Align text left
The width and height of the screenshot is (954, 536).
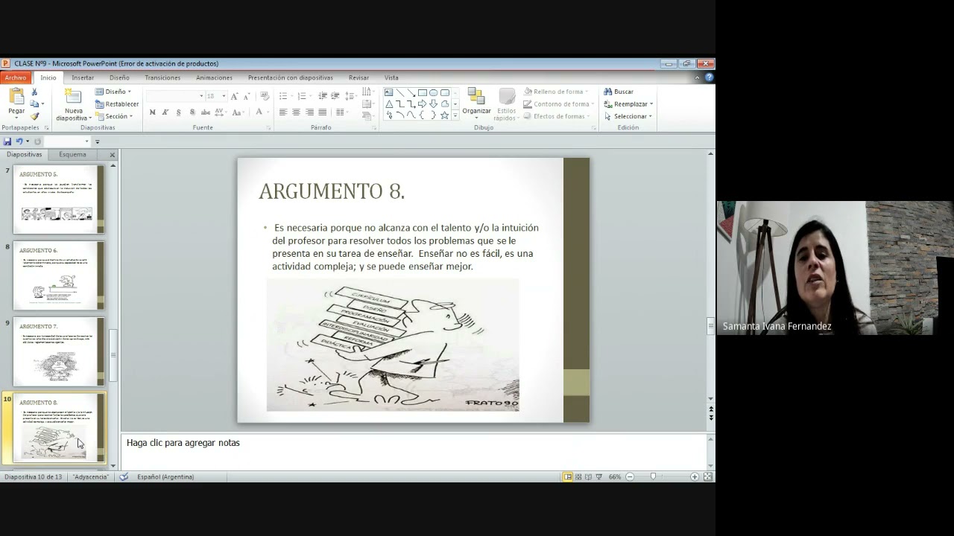(x=283, y=112)
